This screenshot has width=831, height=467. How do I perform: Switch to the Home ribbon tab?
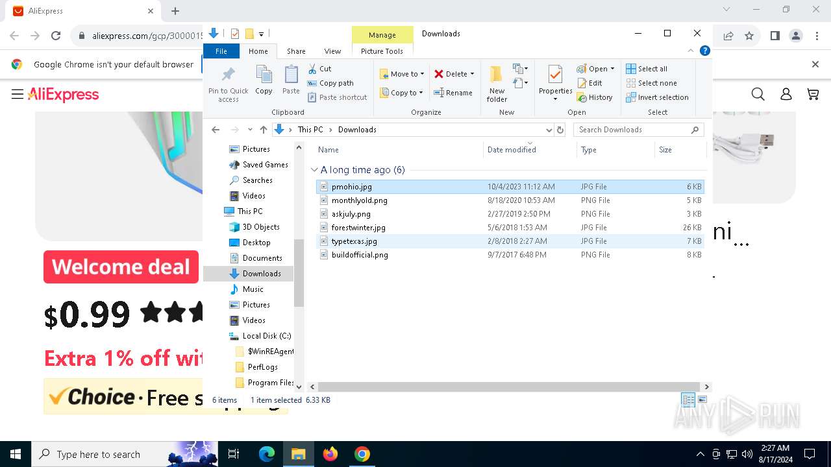point(258,51)
